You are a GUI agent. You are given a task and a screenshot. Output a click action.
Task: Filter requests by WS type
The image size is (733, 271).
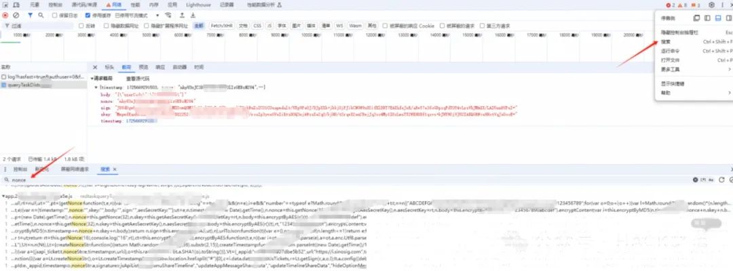pyautogui.click(x=339, y=26)
